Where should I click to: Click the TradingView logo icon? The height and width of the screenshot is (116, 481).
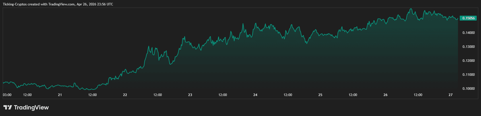pos(7,107)
